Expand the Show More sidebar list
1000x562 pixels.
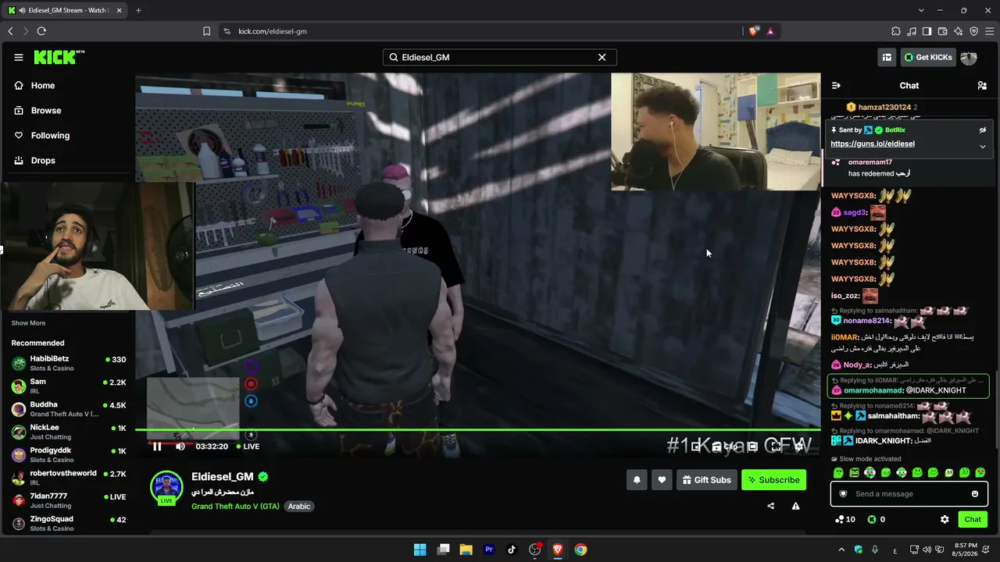pyautogui.click(x=28, y=323)
